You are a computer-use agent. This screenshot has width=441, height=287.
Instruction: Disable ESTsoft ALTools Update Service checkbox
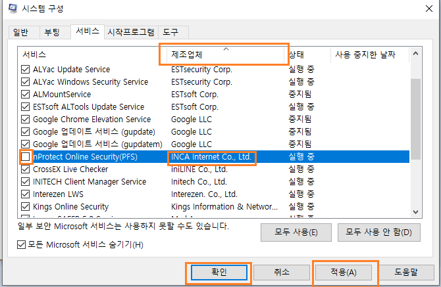point(25,107)
